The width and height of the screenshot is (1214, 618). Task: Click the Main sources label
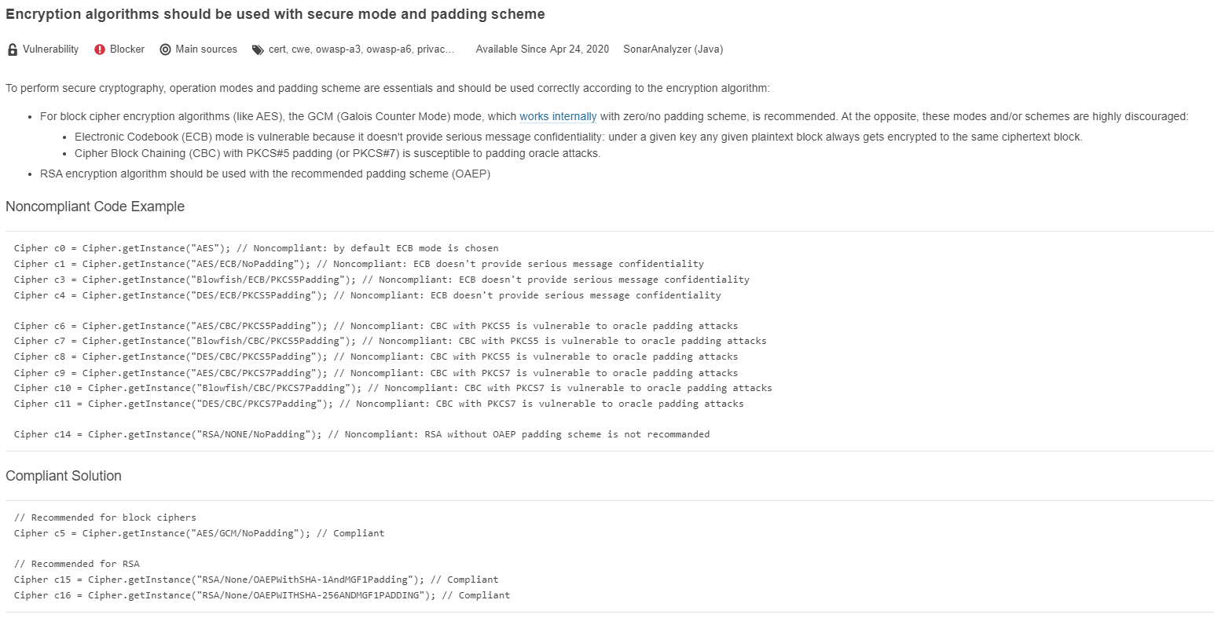coord(207,49)
